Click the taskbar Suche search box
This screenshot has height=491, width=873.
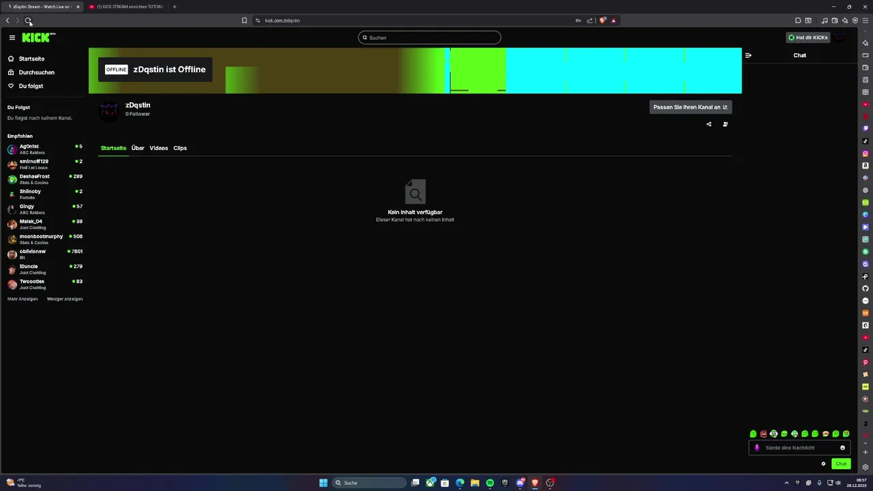click(368, 483)
